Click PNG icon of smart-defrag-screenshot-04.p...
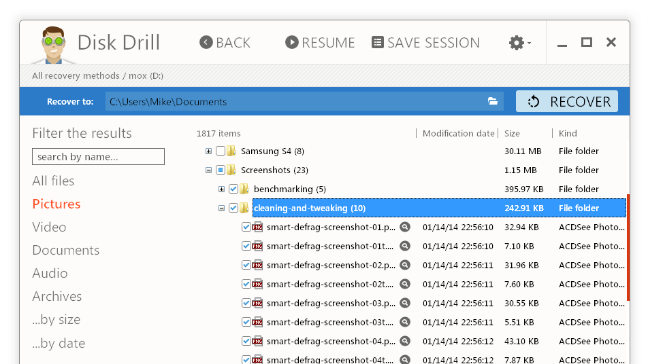The height and width of the screenshot is (364, 648). click(257, 341)
